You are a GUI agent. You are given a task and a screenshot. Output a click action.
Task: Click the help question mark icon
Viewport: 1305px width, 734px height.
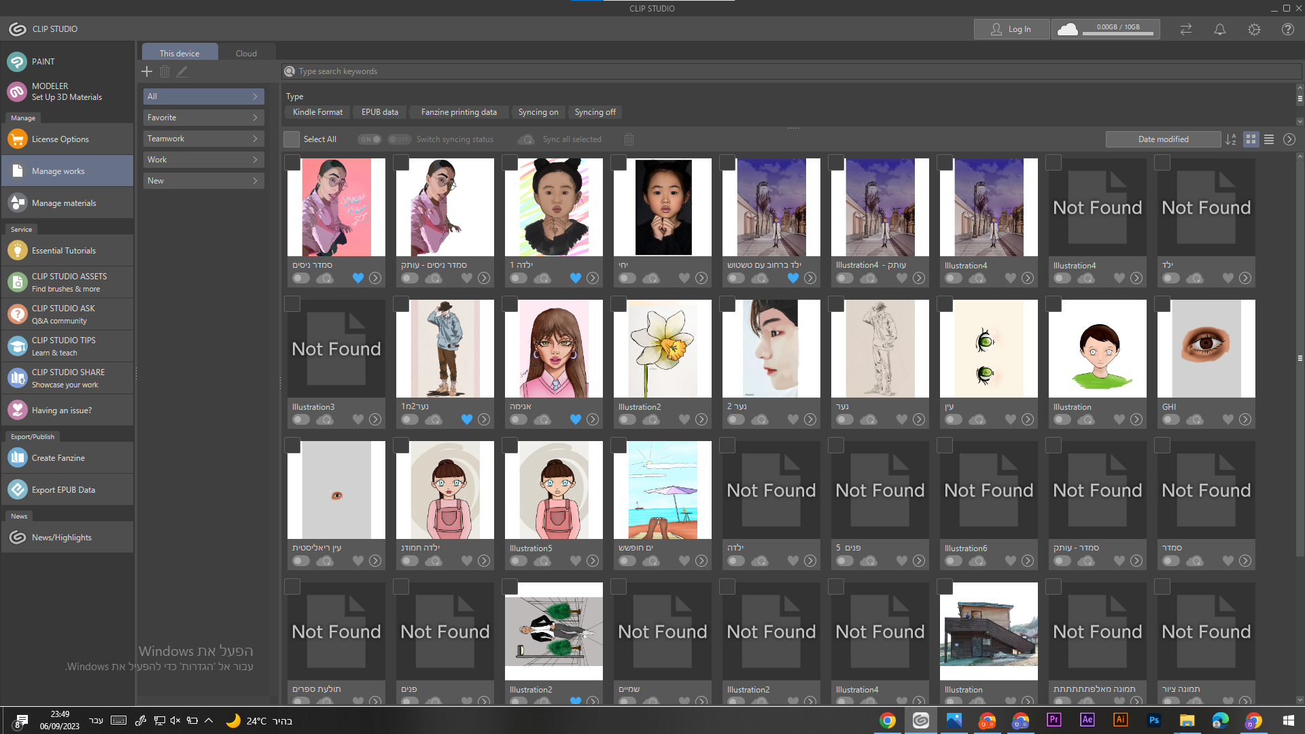1287,29
